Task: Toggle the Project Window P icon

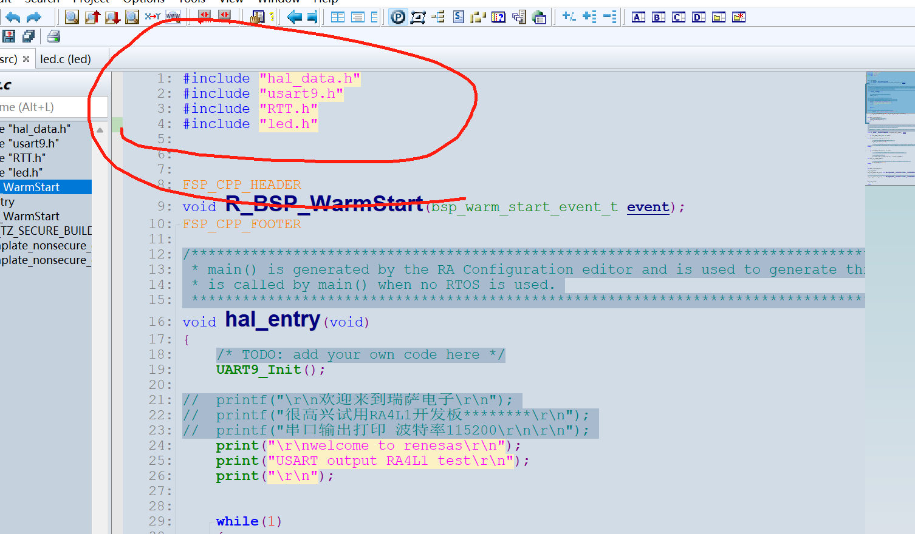Action: tap(398, 17)
